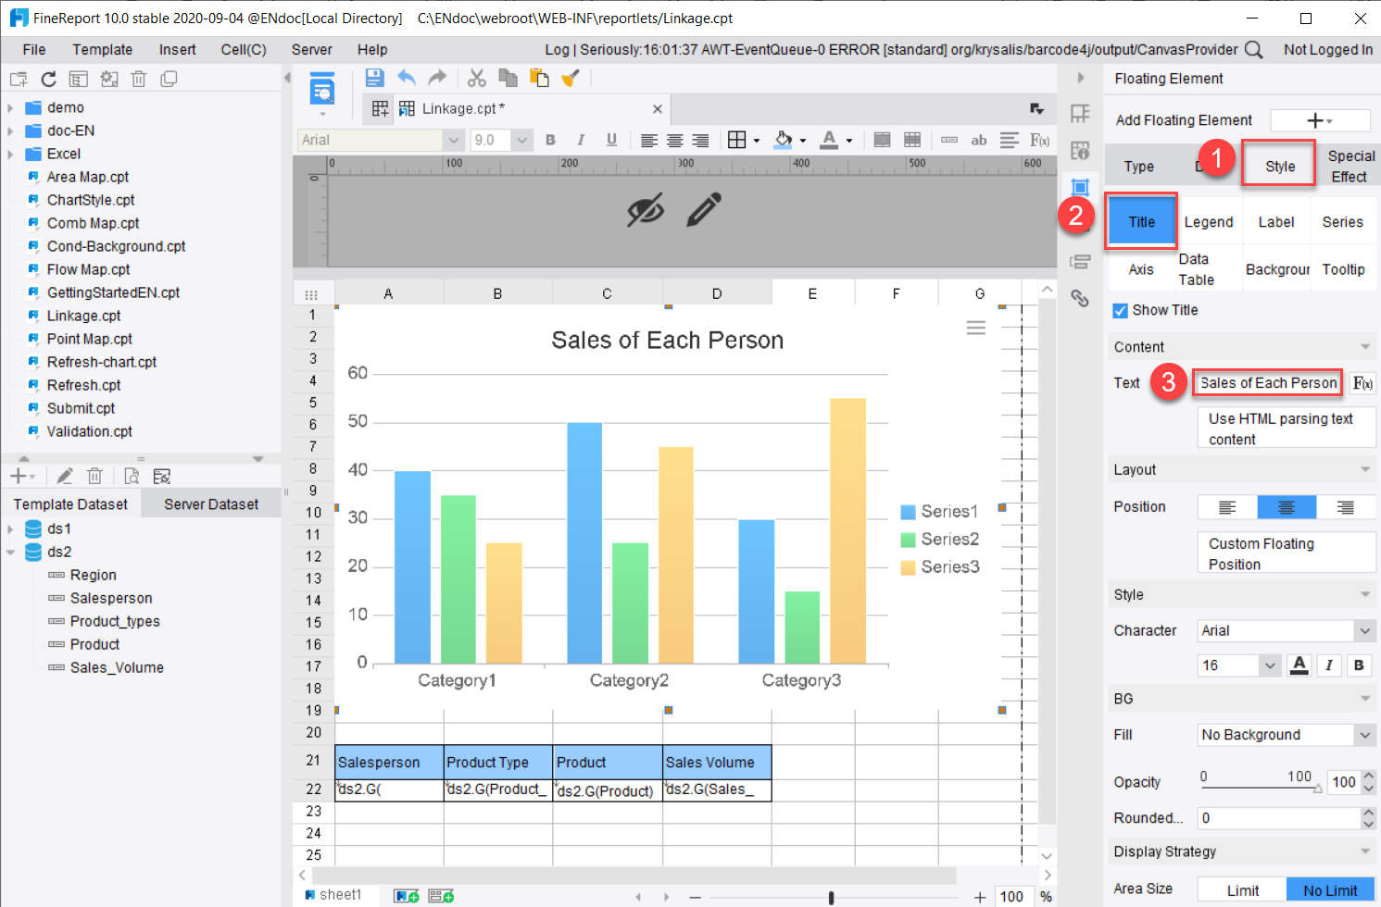
Task: Switch to the Style tab
Action: pyautogui.click(x=1279, y=167)
